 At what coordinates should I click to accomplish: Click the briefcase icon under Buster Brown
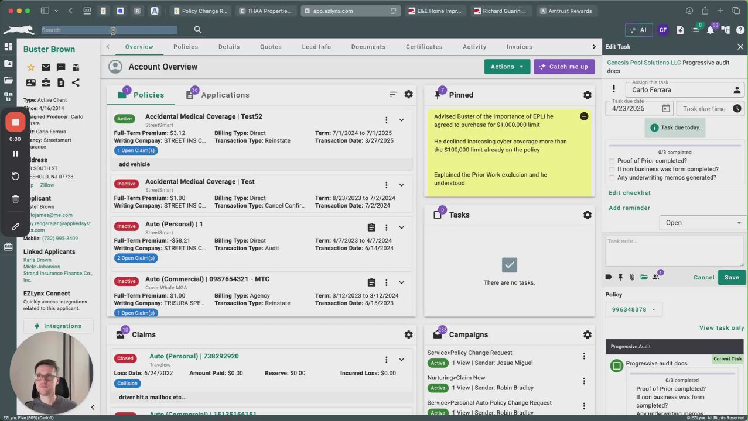[x=46, y=83]
